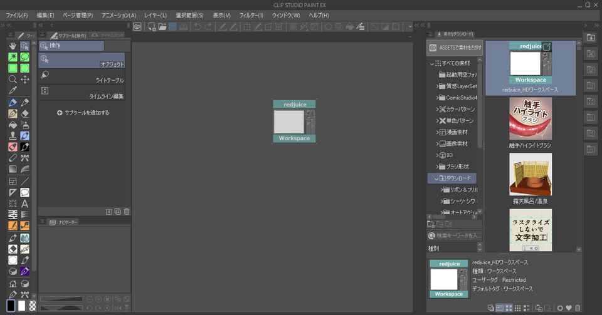The width and height of the screenshot is (602, 315).
Task: Open the 編集(E) menu
Action: [x=45, y=15]
